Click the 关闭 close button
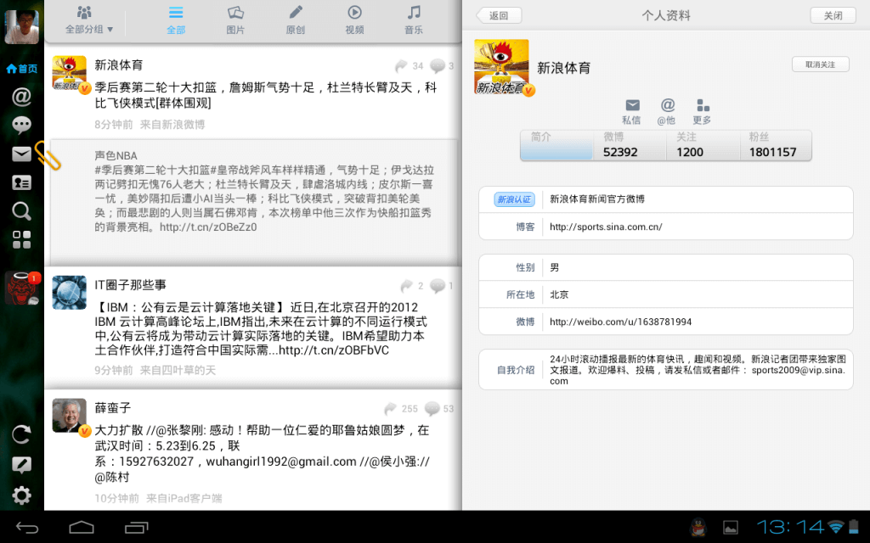 (x=833, y=15)
